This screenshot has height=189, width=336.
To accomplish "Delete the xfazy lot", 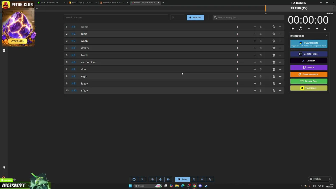I will pyautogui.click(x=274, y=91).
